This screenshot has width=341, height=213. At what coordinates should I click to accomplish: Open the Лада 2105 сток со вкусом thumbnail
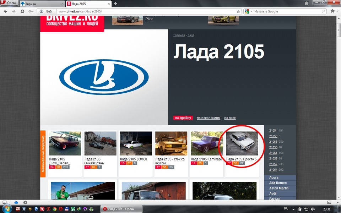(171, 143)
